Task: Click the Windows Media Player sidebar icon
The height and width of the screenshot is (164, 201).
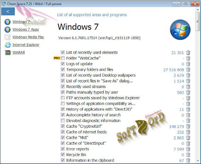Action: pyautogui.click(x=8, y=37)
